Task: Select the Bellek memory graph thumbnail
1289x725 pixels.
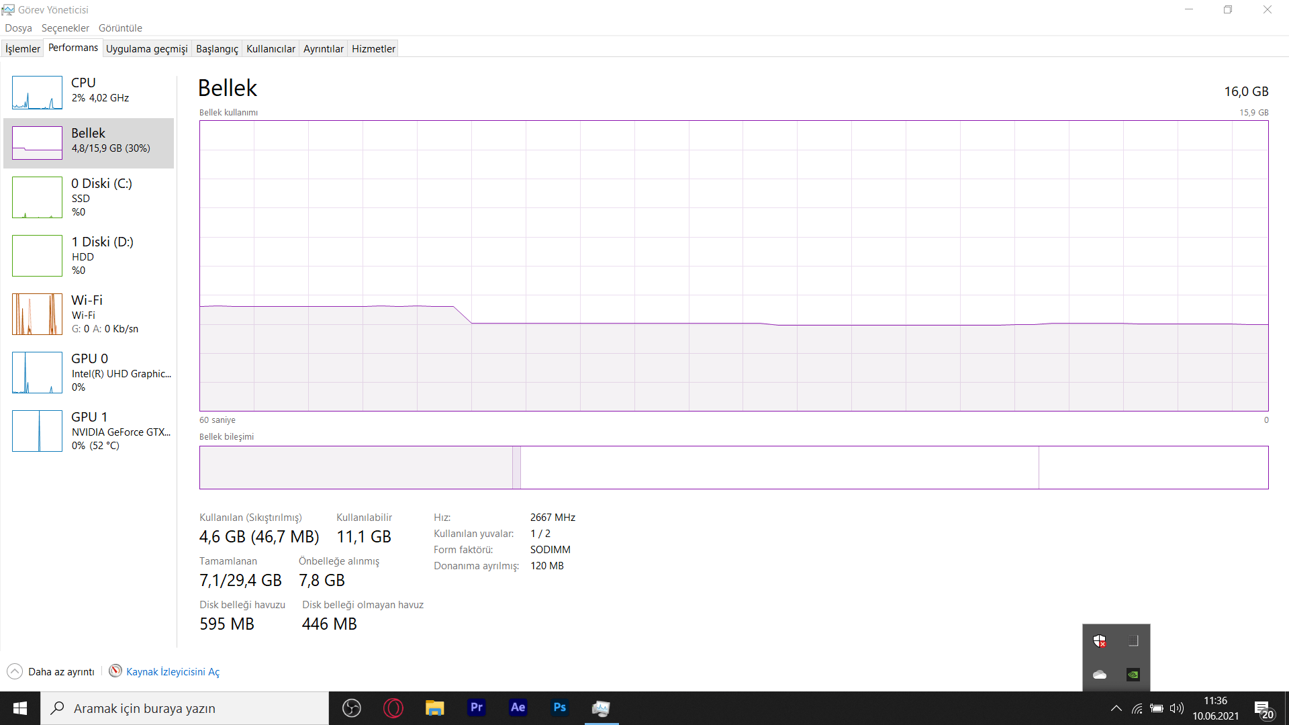Action: point(37,143)
